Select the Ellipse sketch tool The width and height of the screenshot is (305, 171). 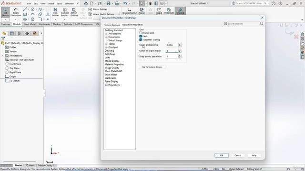click(x=40, y=14)
